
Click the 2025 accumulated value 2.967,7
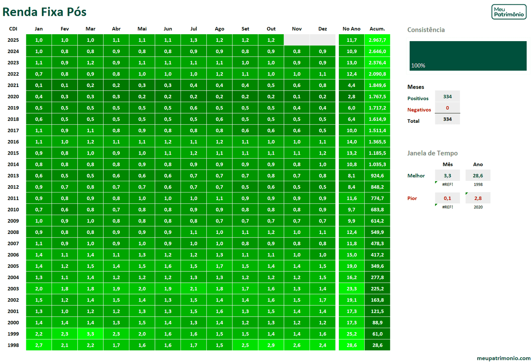point(377,40)
